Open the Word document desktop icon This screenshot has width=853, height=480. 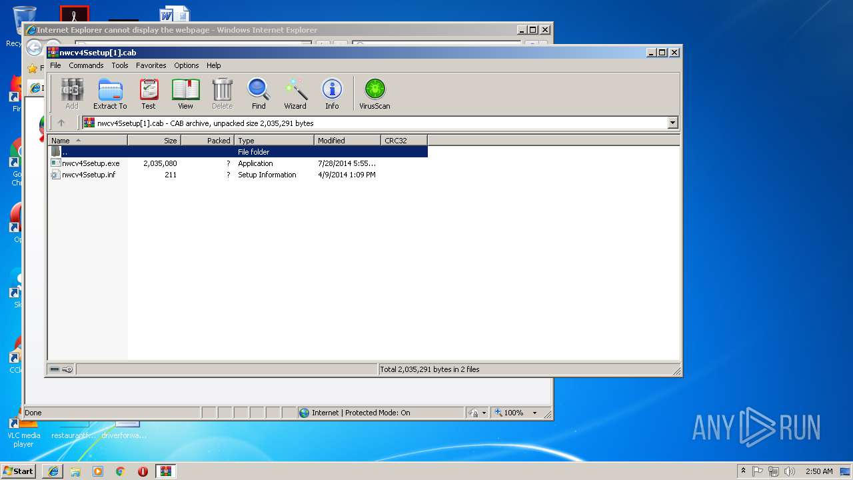coord(175,15)
